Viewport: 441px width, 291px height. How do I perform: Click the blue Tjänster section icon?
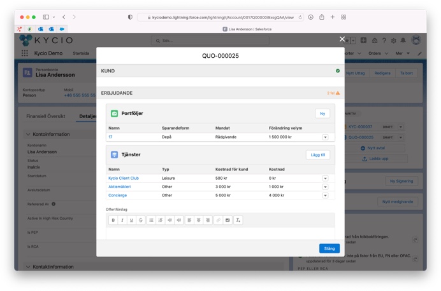(114, 154)
